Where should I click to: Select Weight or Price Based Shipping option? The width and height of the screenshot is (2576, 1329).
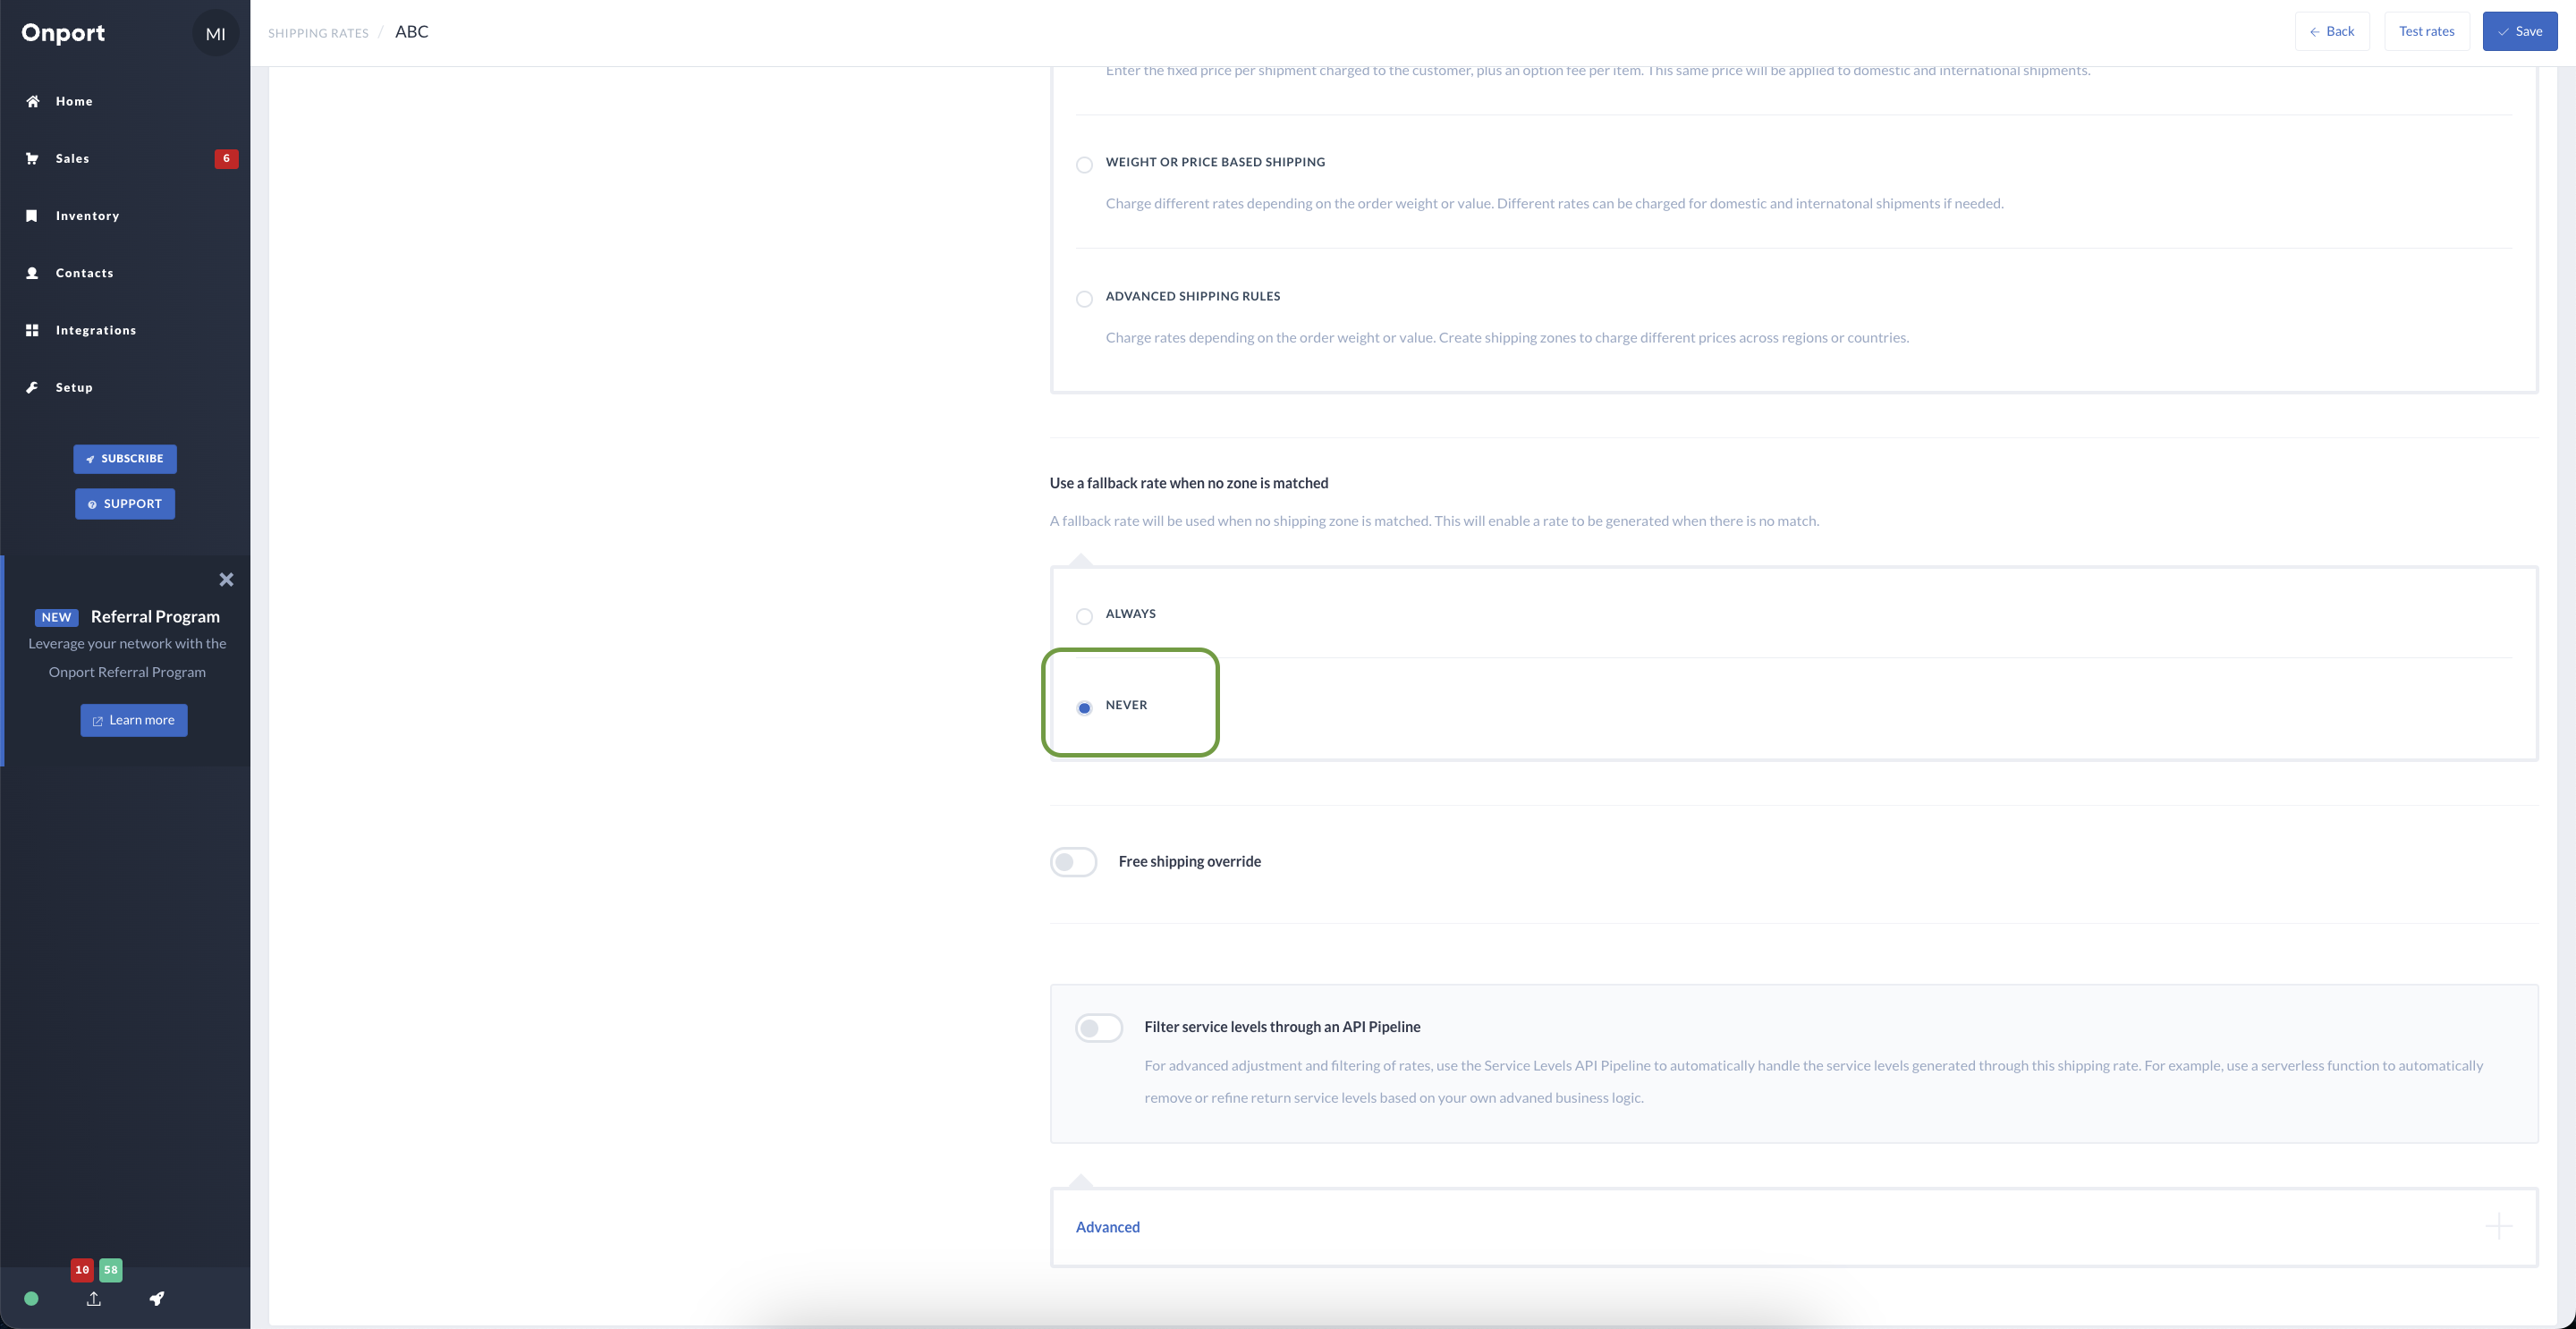click(x=1084, y=164)
